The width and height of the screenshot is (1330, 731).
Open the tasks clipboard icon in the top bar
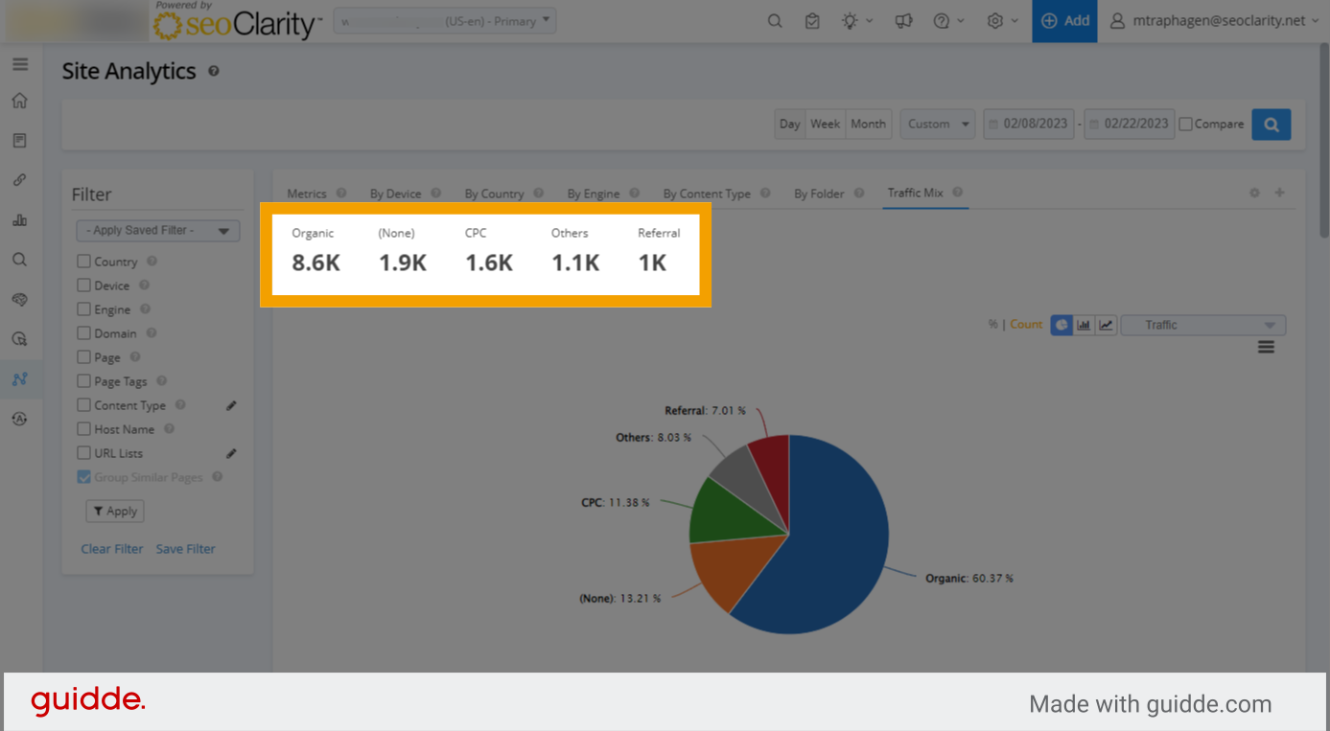pyautogui.click(x=812, y=19)
